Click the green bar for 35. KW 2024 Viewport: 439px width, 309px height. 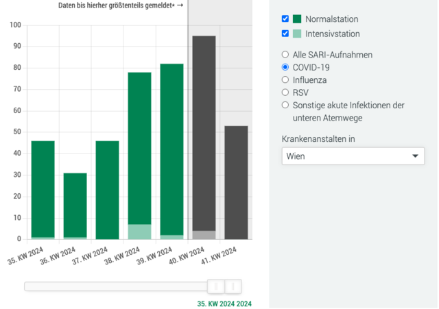[43, 189]
